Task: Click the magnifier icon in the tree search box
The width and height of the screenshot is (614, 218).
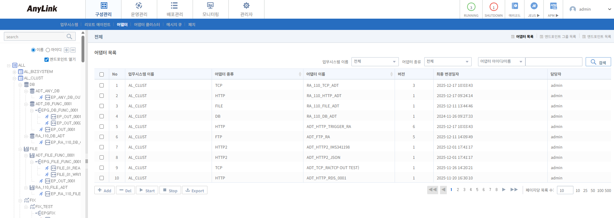Action: [x=69, y=37]
